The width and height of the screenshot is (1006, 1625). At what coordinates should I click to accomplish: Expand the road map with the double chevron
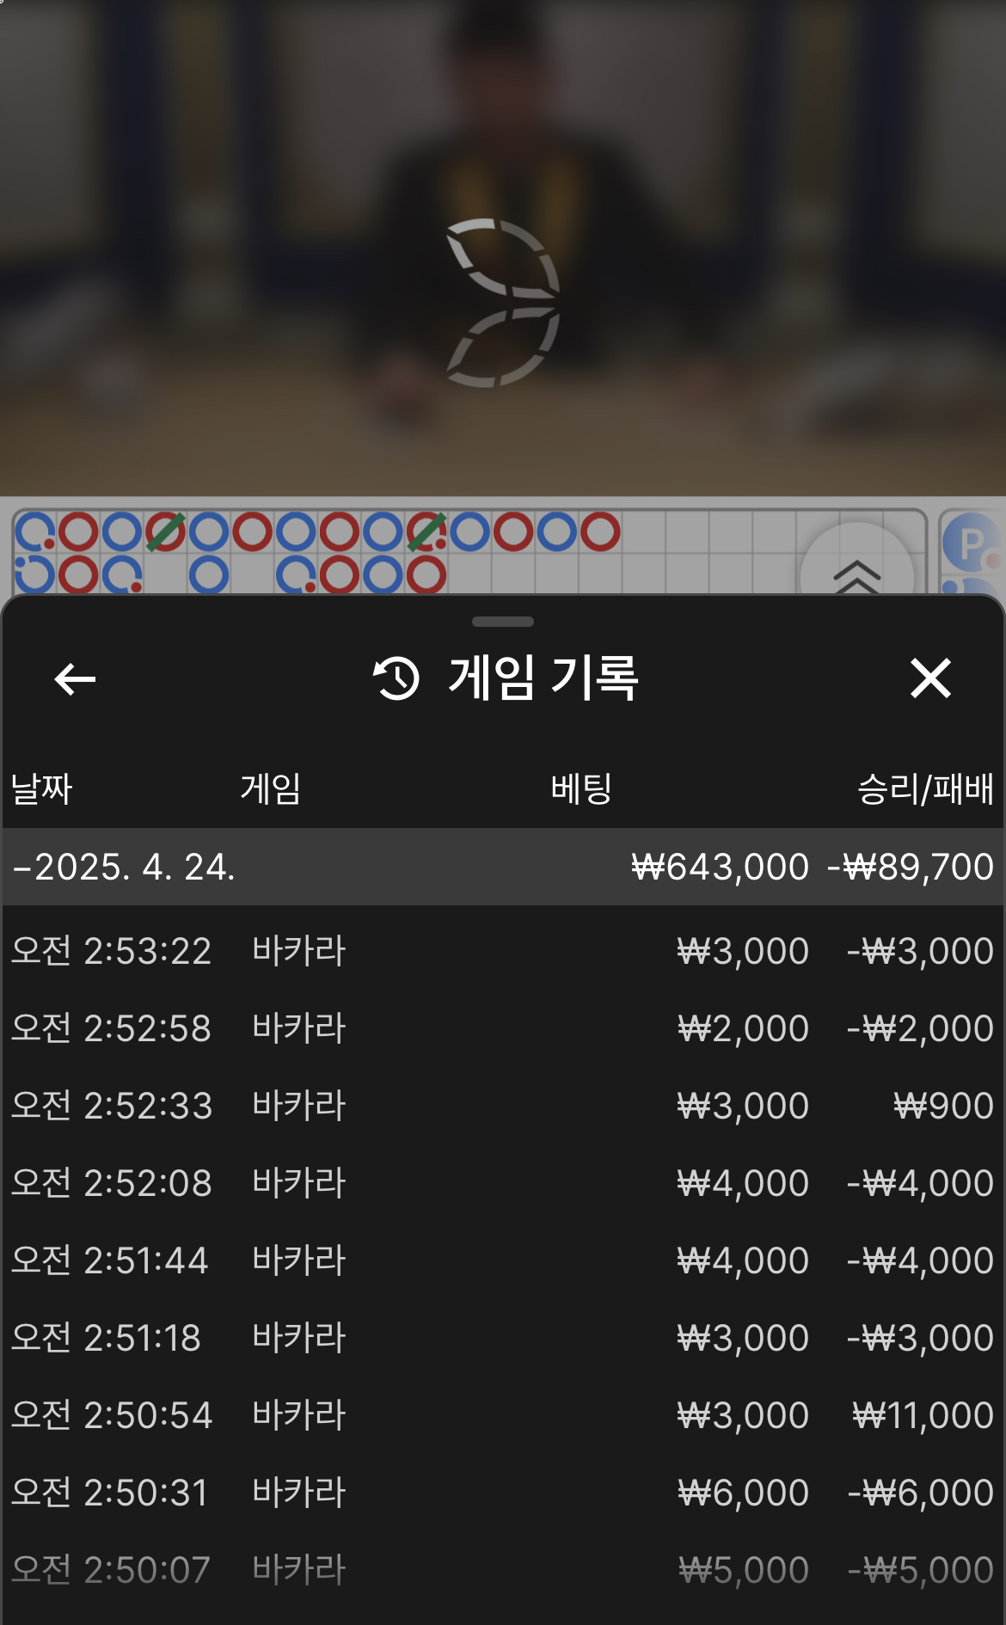[x=856, y=574]
